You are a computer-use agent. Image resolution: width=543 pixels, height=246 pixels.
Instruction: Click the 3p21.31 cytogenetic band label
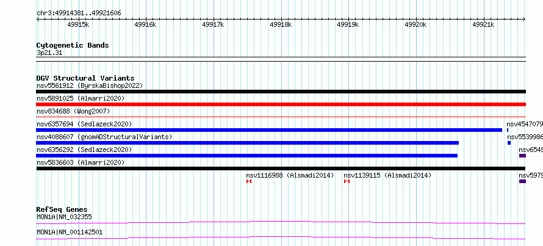[x=49, y=53]
